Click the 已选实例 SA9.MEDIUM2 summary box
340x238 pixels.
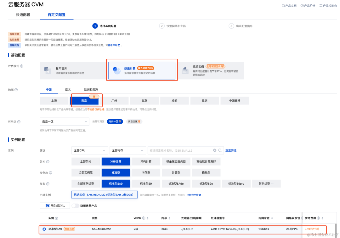tap(104, 195)
